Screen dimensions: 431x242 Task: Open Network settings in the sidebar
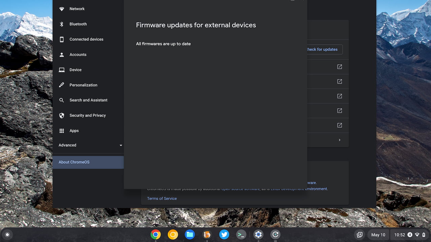tap(88, 9)
